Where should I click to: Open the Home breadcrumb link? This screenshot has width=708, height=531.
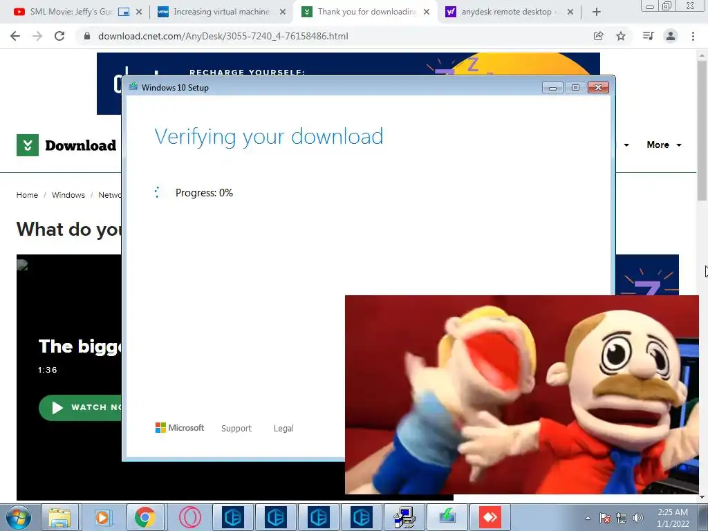pos(27,195)
